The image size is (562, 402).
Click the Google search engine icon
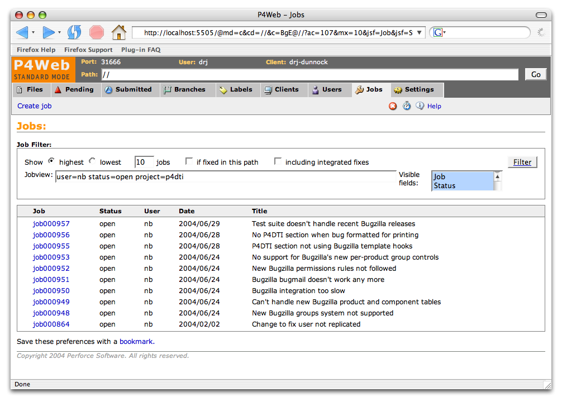coord(438,32)
